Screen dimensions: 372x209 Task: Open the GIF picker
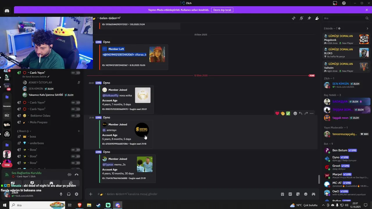click(290, 194)
